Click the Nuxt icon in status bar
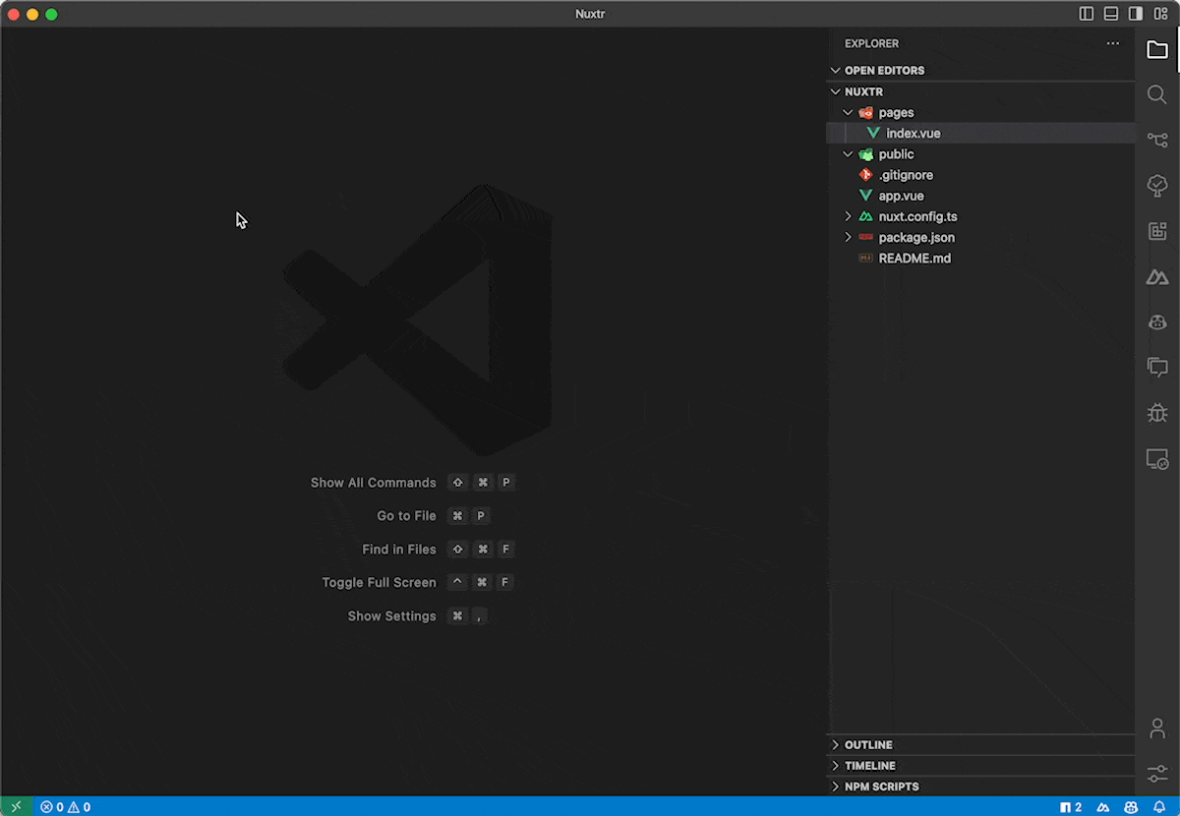Viewport: 1180px width, 816px height. tap(1105, 806)
